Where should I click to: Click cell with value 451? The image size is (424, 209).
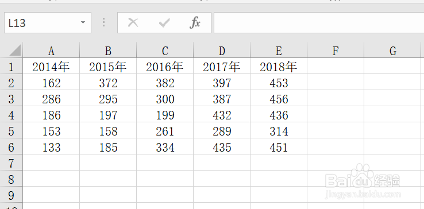point(279,146)
